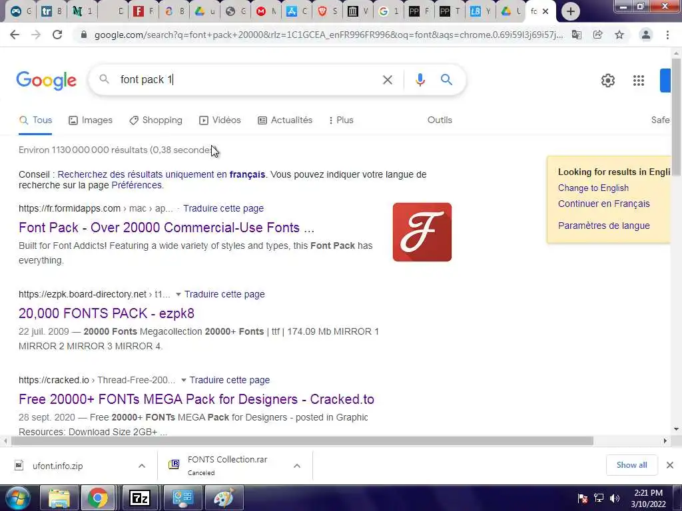Open Google quick settings gear

(x=608, y=81)
